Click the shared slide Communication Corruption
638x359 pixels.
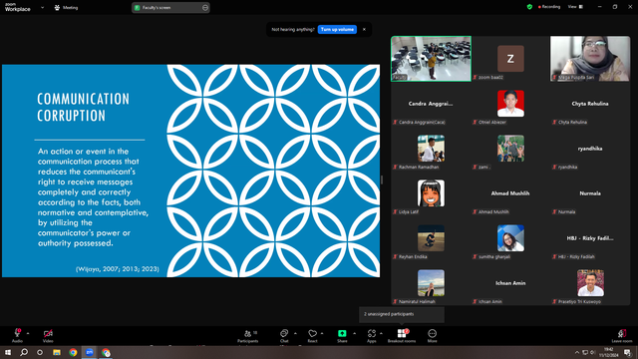[190, 171]
